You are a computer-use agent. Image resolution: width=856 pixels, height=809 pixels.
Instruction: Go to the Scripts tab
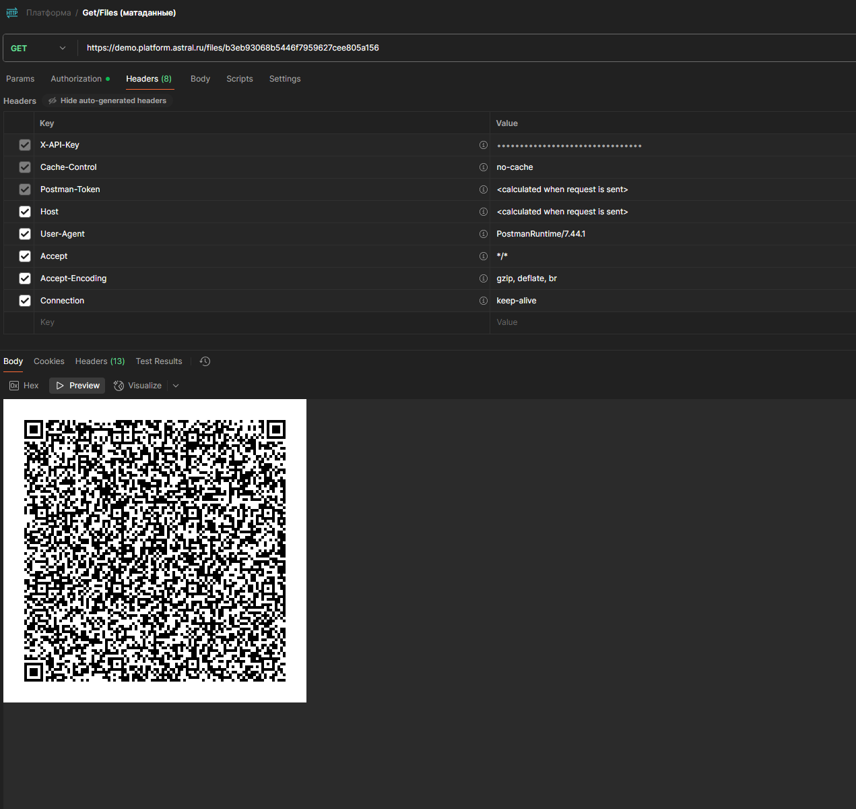[240, 79]
